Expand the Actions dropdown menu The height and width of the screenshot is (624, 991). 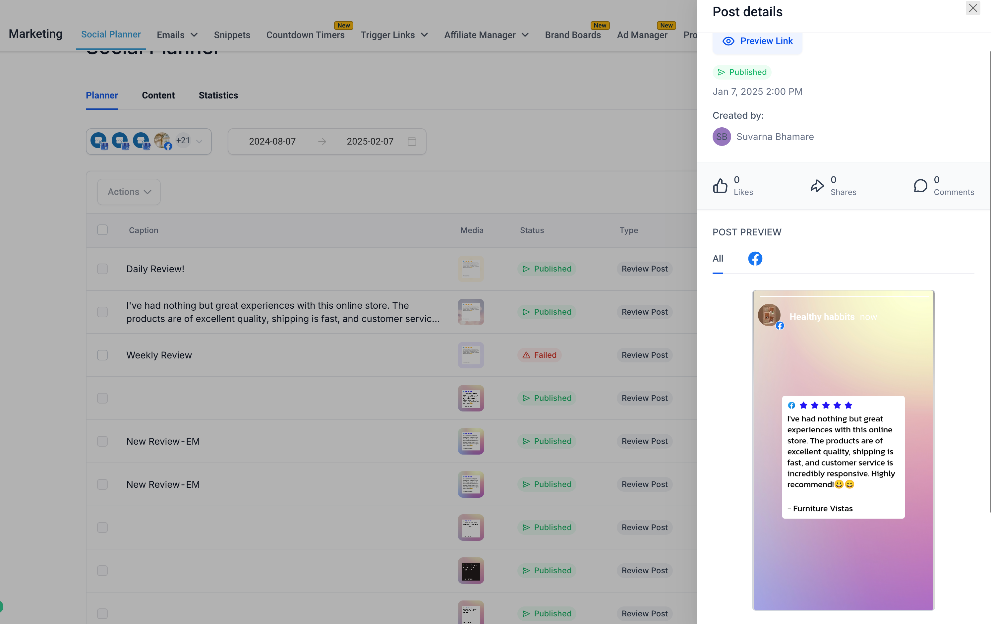pyautogui.click(x=128, y=191)
